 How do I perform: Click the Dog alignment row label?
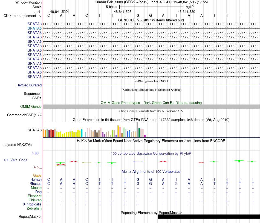[38, 192]
